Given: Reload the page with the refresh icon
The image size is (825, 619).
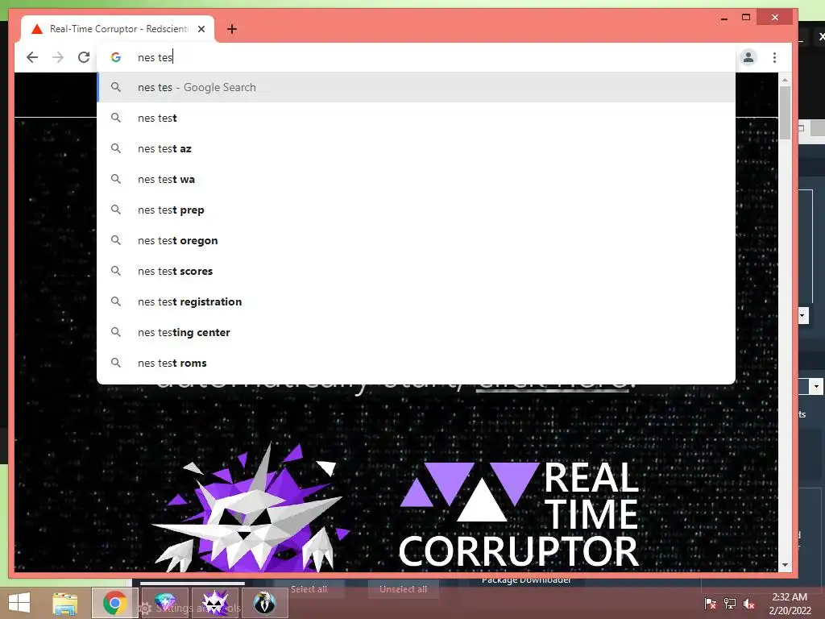Looking at the screenshot, I should [x=84, y=57].
